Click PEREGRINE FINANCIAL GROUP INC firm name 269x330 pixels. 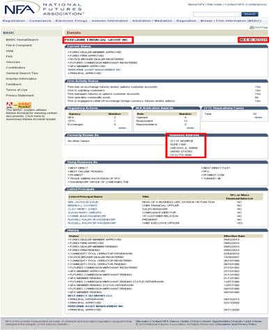[x=96, y=40]
